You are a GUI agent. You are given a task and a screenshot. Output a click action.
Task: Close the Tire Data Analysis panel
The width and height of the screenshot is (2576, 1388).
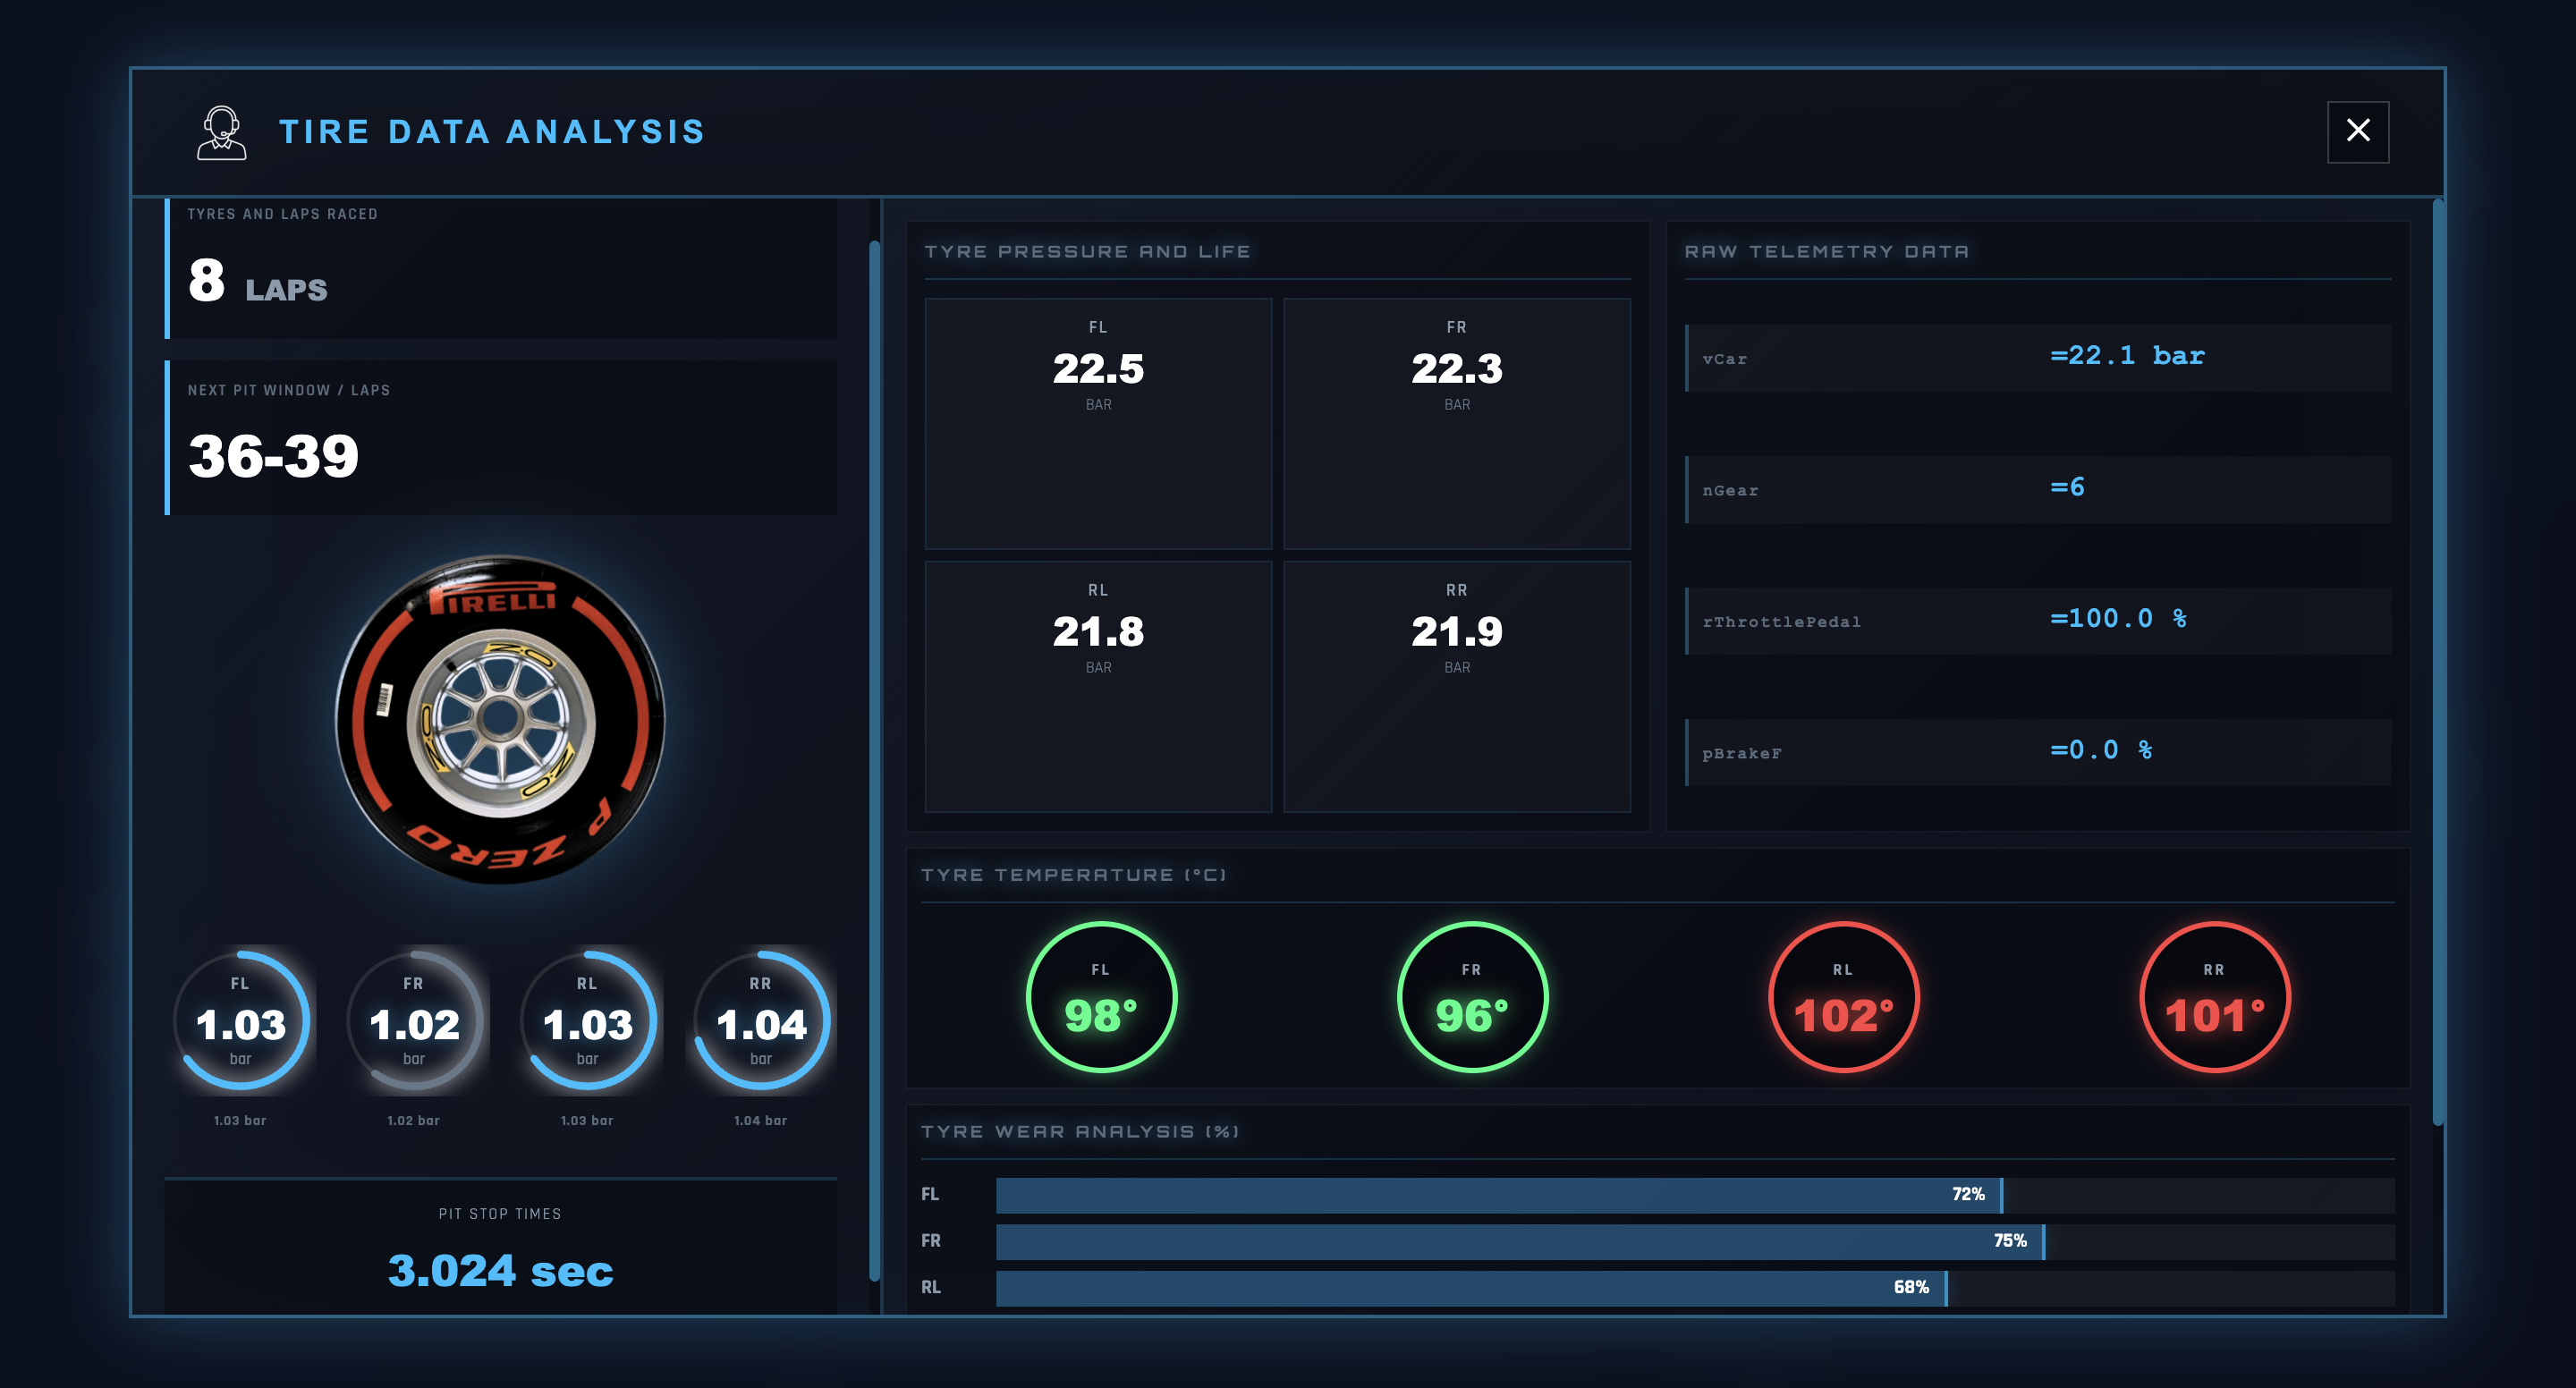[x=2357, y=131]
